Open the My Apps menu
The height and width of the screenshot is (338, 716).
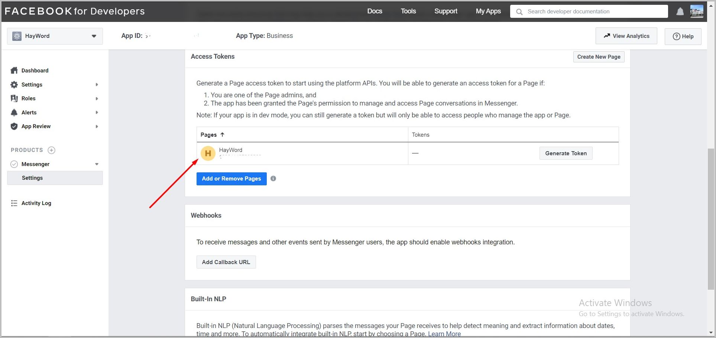click(488, 11)
